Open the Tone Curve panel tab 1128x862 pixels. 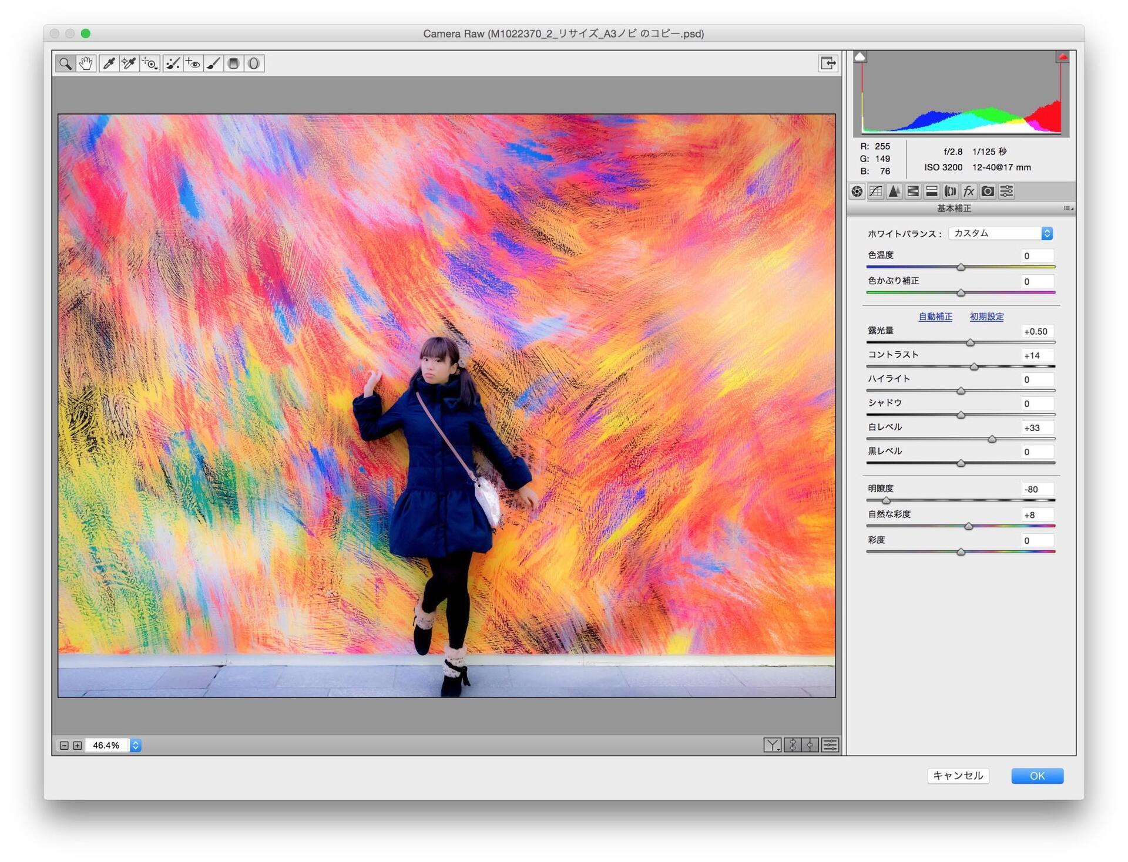(x=876, y=191)
